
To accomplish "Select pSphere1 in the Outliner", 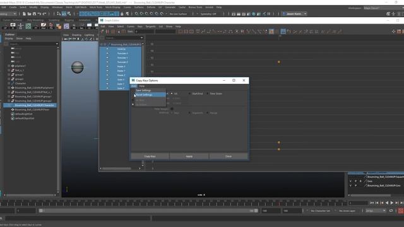I will (x=20, y=66).
